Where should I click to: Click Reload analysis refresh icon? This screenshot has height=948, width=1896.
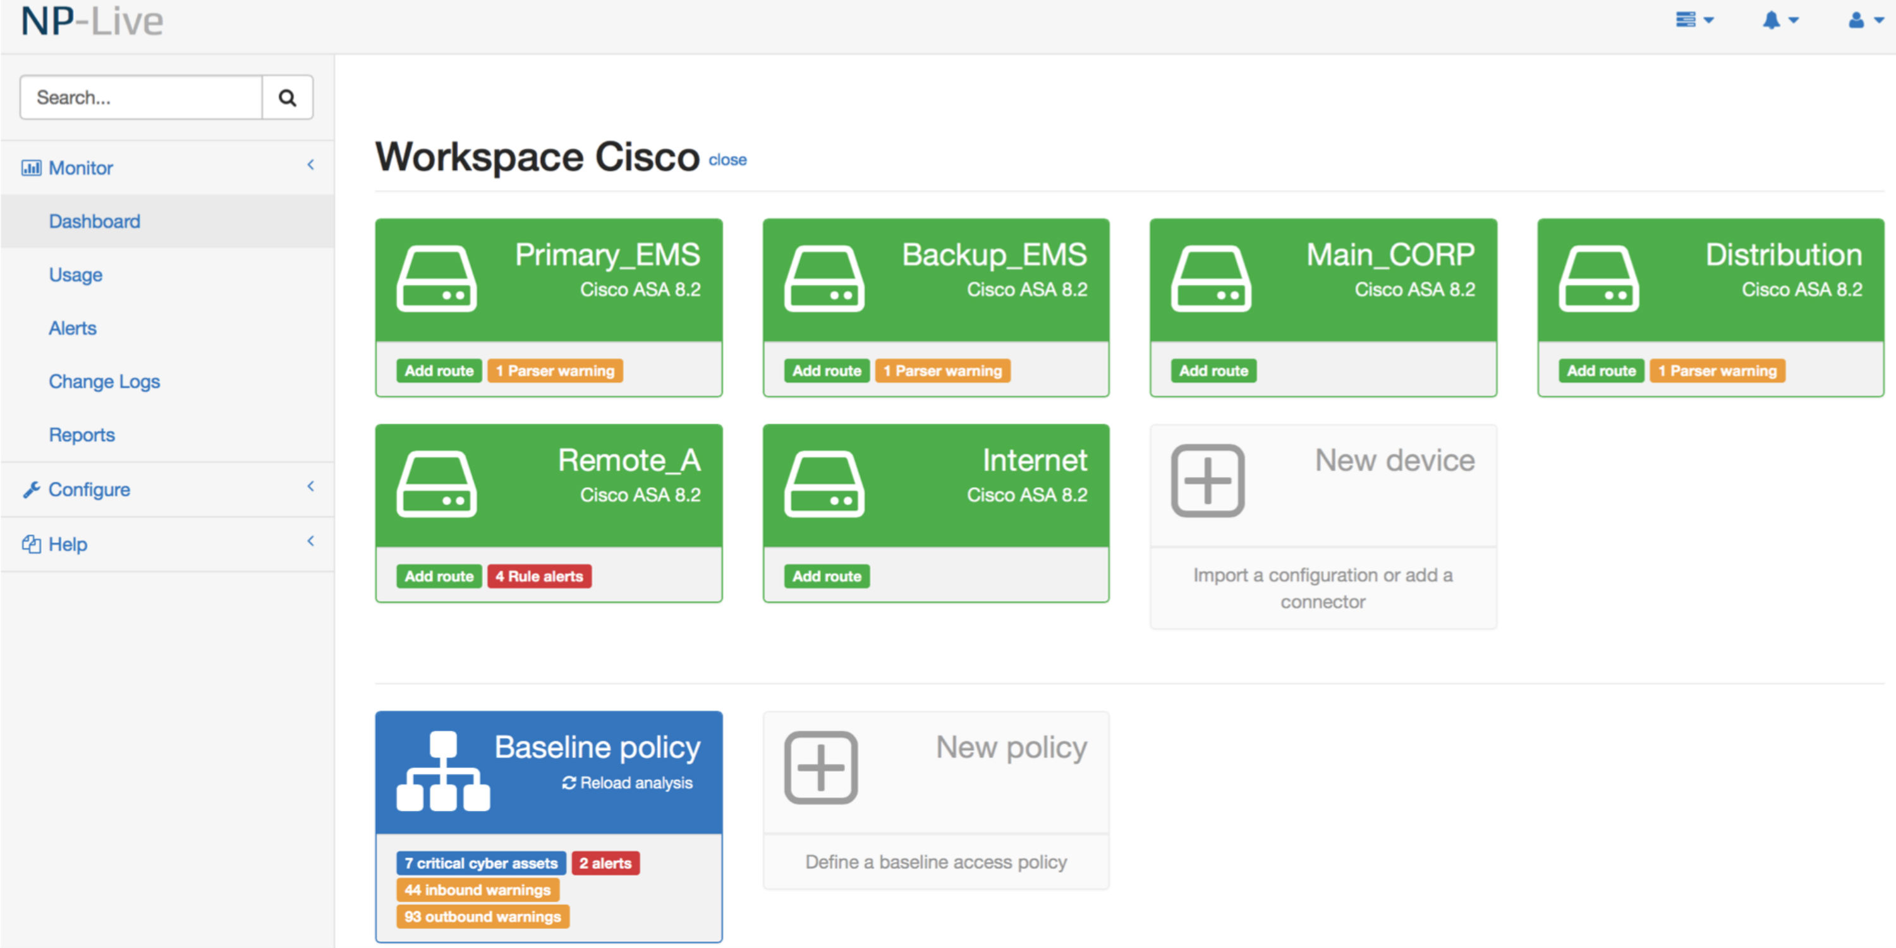(x=569, y=783)
